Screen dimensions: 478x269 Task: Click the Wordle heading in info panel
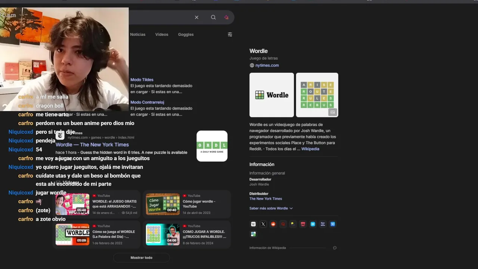(x=258, y=51)
